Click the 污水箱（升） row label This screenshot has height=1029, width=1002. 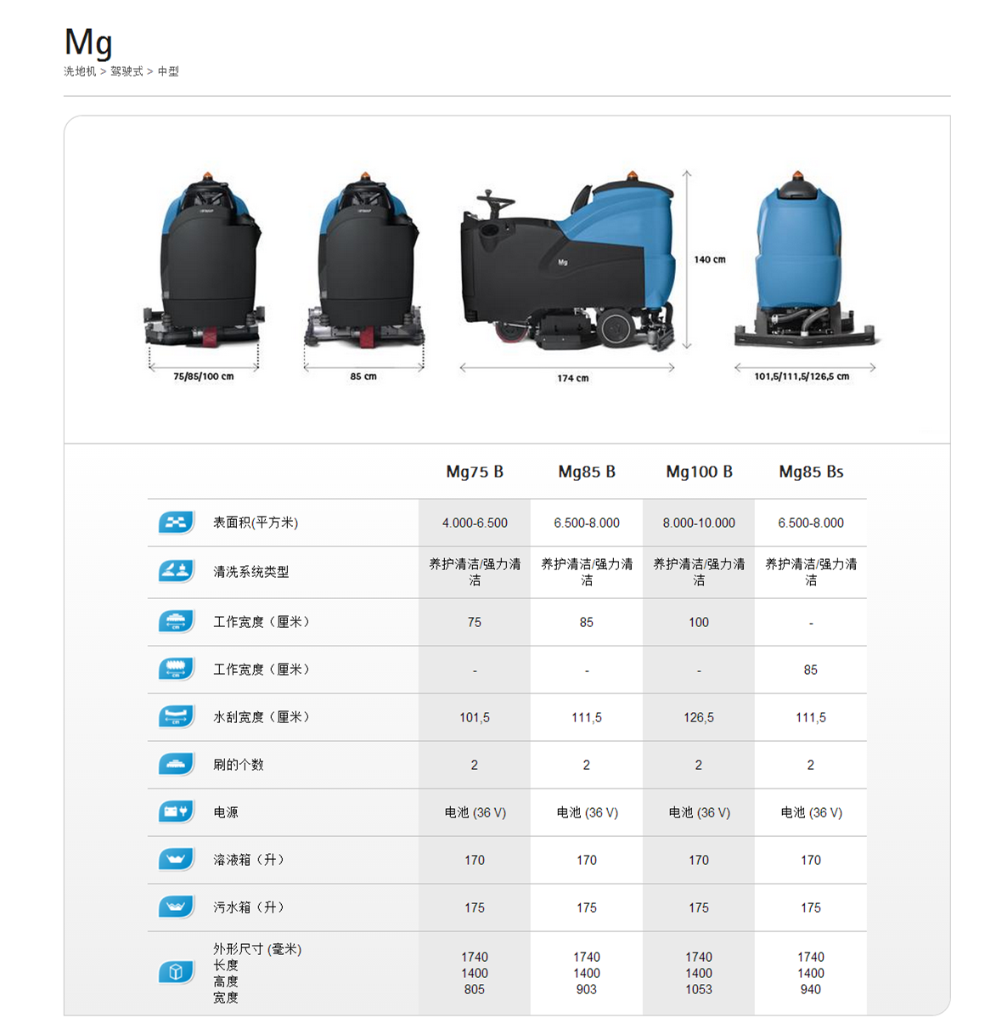tap(250, 907)
